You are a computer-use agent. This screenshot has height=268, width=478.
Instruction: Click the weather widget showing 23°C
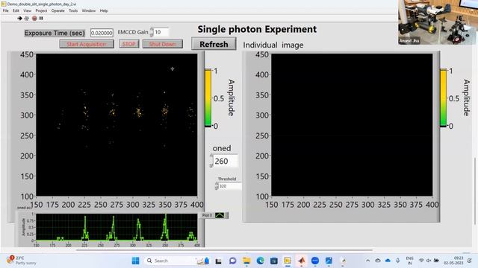(x=22, y=261)
